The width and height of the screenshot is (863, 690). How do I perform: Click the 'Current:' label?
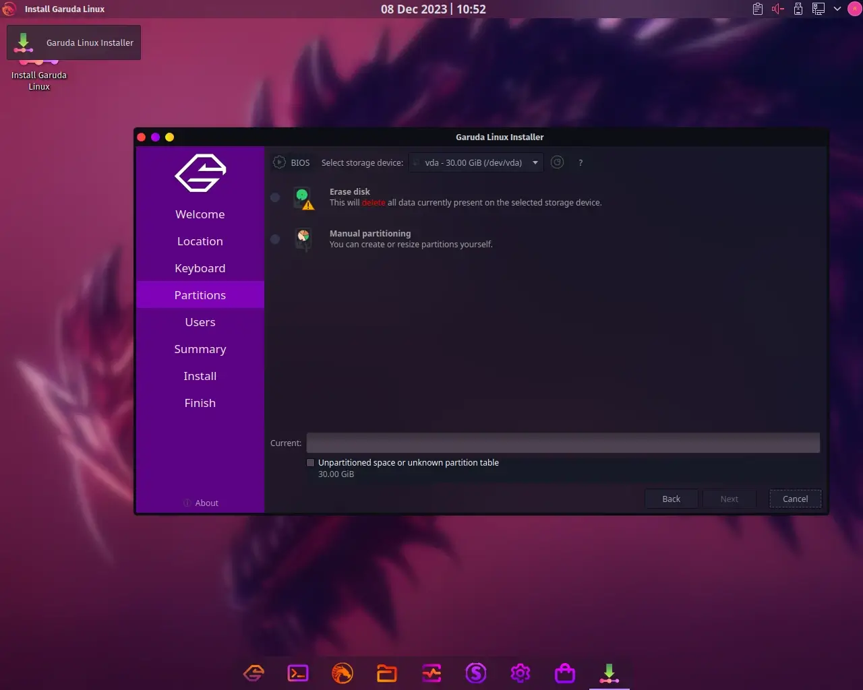click(x=286, y=443)
